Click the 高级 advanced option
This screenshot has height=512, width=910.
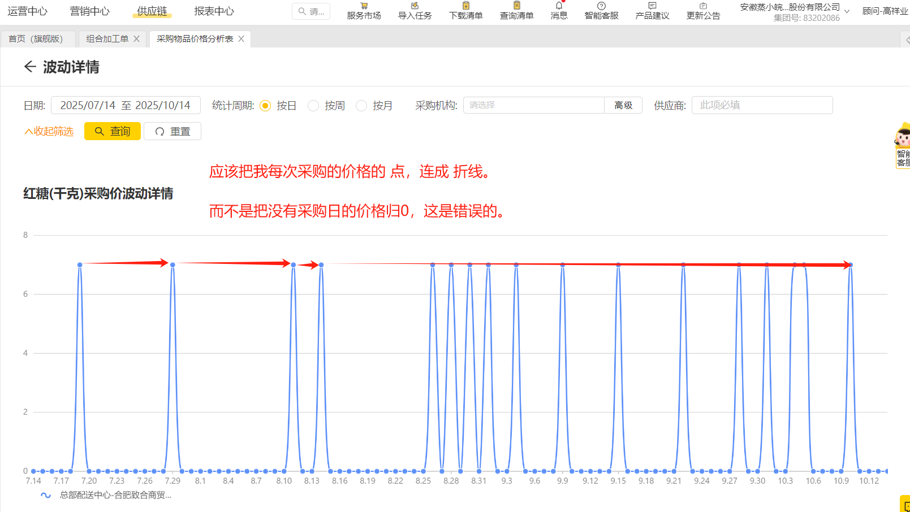(623, 105)
